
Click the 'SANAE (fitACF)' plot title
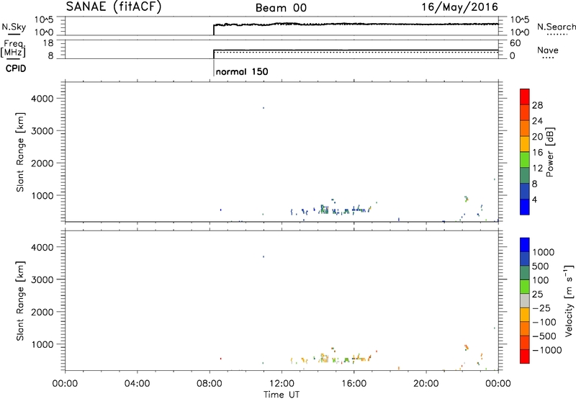114,7
